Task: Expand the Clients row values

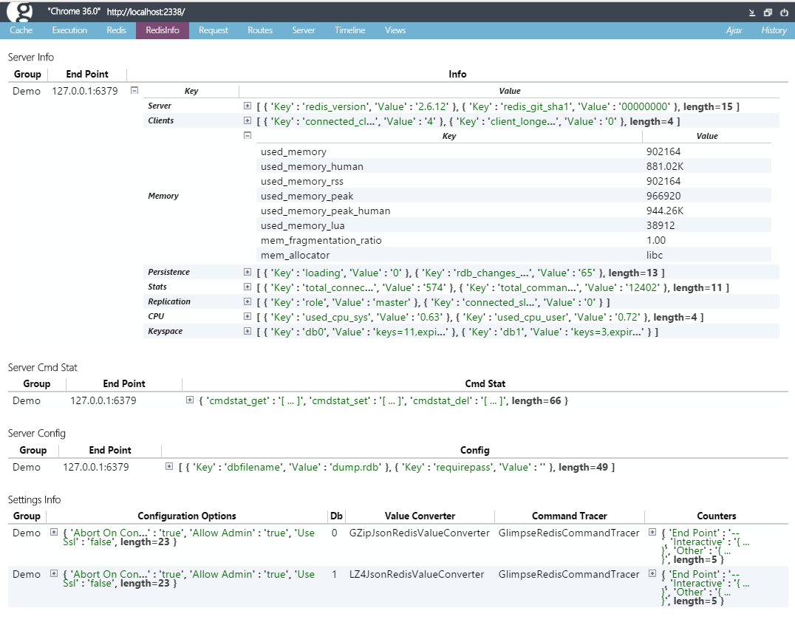Action: pos(248,120)
